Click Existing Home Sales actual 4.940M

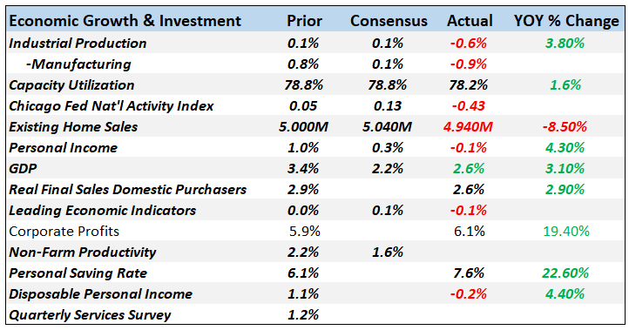point(468,127)
